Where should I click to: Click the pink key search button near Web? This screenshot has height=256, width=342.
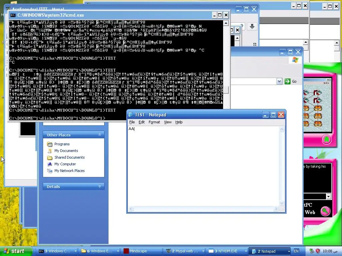(x=325, y=211)
